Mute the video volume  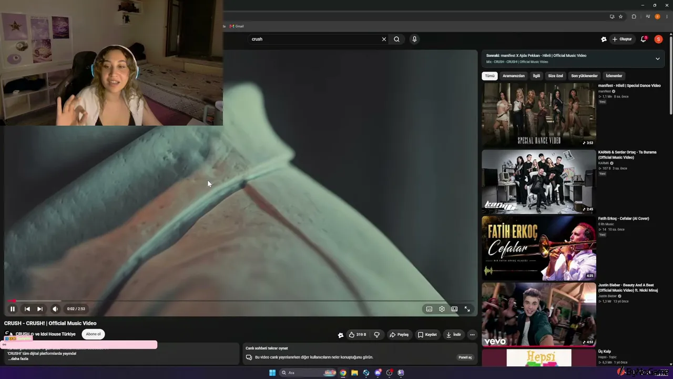click(x=55, y=309)
